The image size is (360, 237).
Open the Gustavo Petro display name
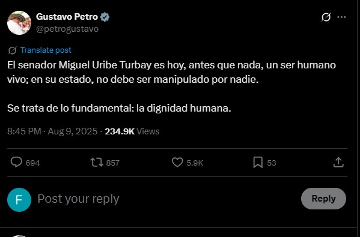67,17
